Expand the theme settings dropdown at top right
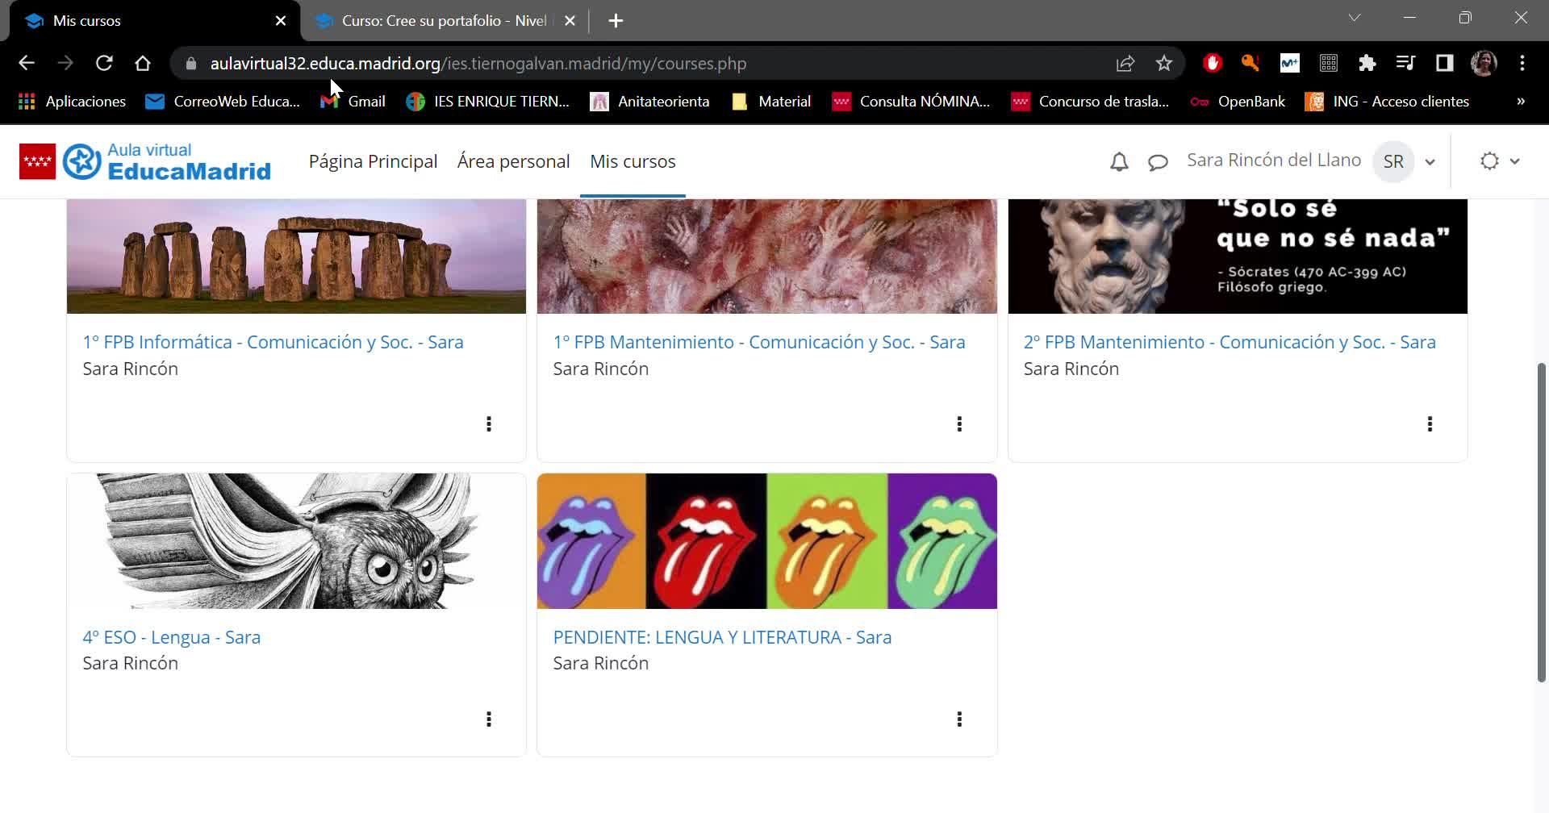Image resolution: width=1549 pixels, height=813 pixels. (1500, 161)
